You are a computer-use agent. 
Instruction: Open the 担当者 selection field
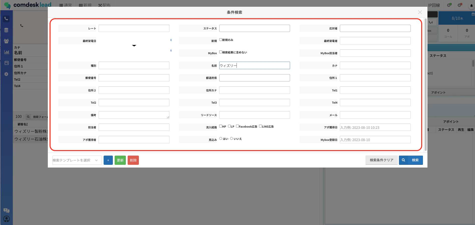click(134, 127)
